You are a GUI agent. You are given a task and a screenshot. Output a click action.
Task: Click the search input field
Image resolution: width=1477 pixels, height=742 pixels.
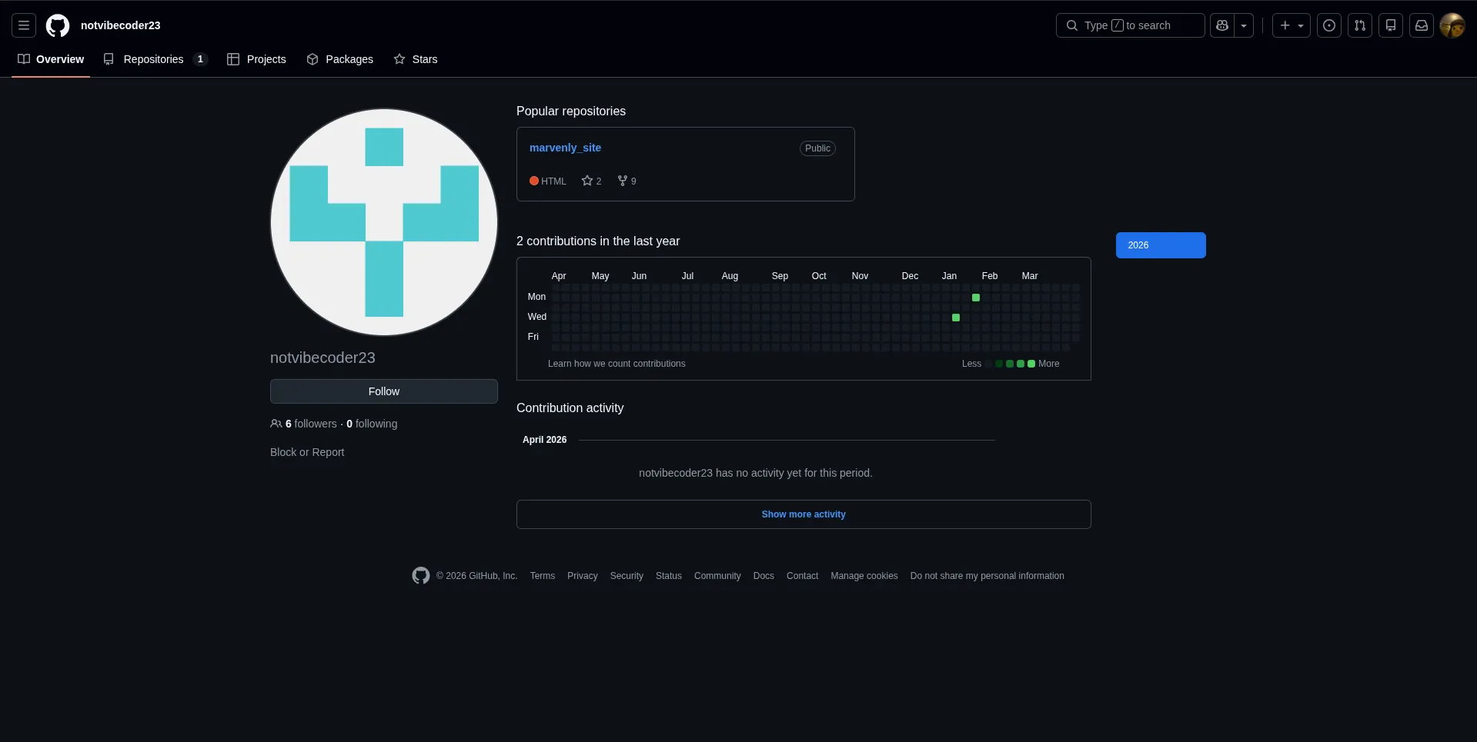[1129, 25]
